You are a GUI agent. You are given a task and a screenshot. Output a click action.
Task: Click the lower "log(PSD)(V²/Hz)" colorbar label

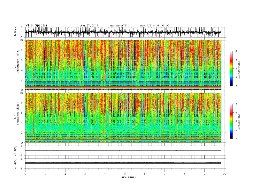pos(239,122)
